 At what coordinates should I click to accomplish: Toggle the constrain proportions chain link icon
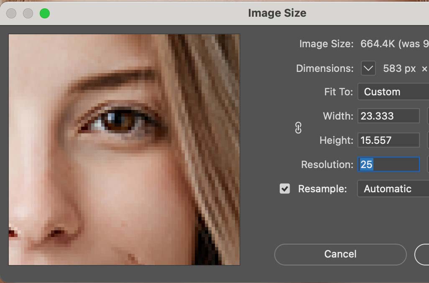[x=298, y=128]
